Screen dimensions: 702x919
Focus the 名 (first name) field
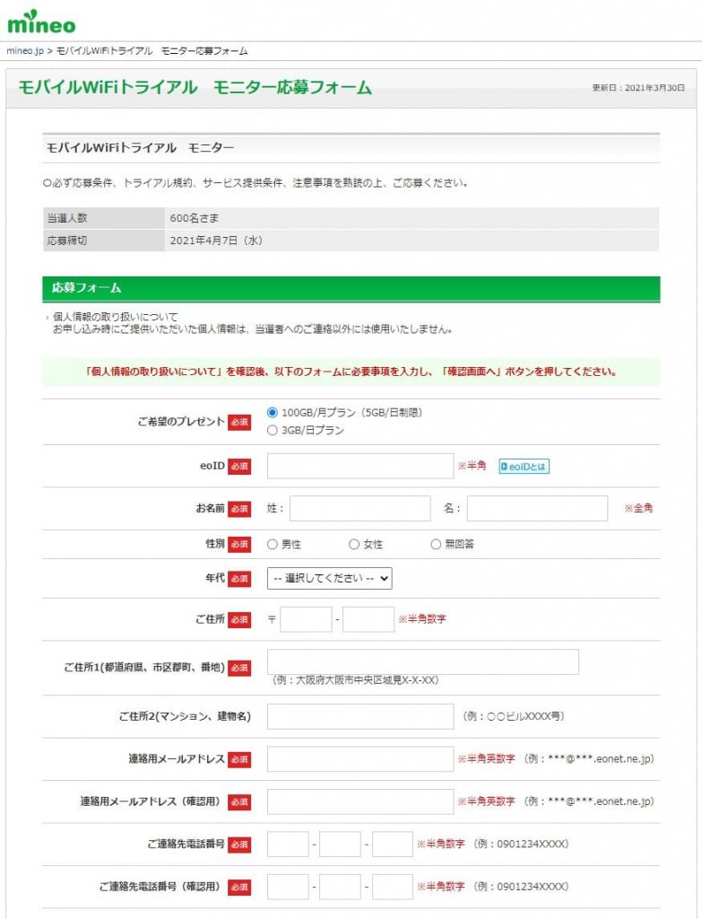[537, 508]
